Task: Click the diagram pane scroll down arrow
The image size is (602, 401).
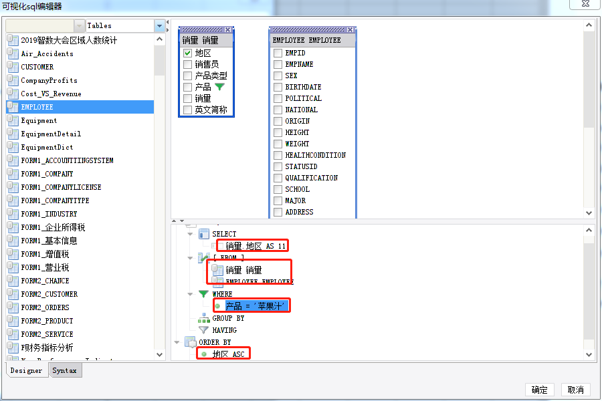Action: (589, 213)
